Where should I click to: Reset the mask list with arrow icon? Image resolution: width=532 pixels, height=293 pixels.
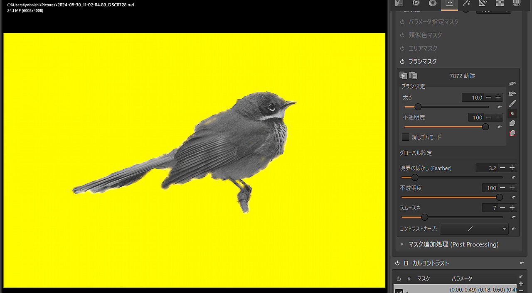click(x=521, y=276)
